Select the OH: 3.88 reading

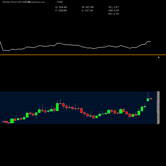[114, 11]
